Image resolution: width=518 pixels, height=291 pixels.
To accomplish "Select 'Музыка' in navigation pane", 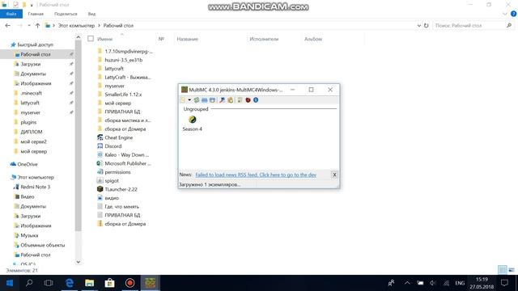I will point(29,235).
